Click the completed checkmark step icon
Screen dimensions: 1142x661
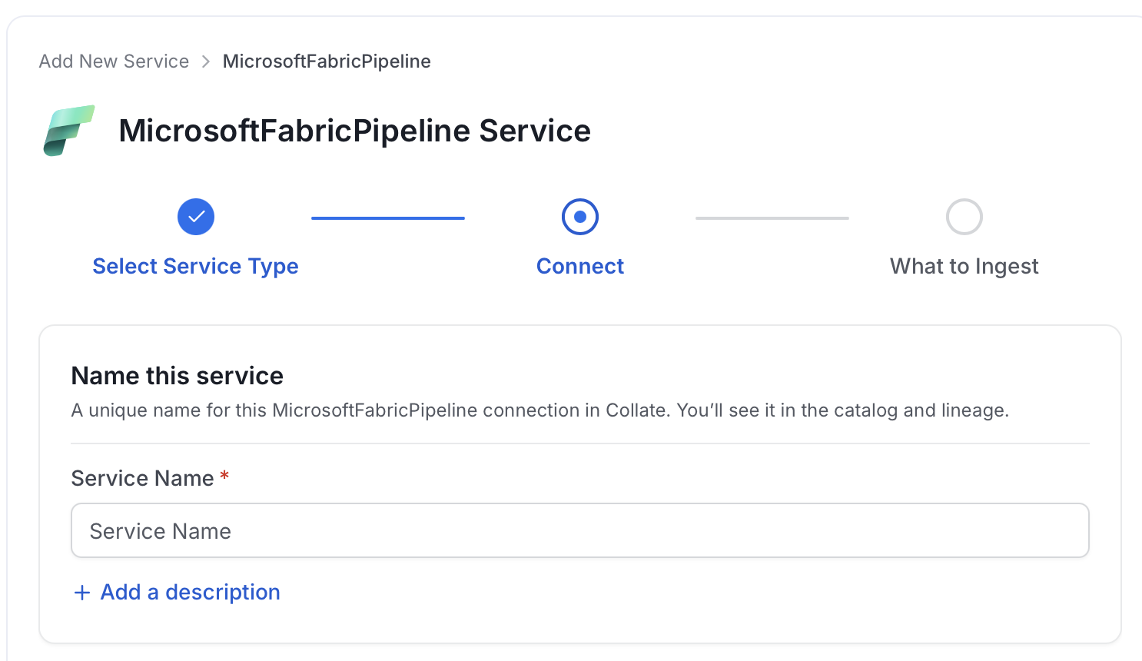(x=196, y=217)
